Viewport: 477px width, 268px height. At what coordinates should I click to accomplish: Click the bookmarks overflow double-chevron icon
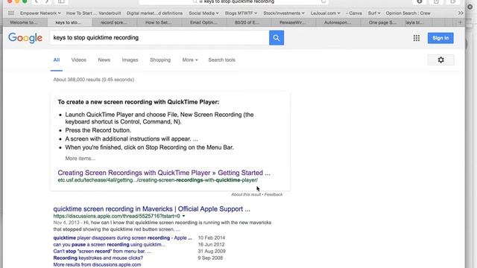tap(461, 13)
